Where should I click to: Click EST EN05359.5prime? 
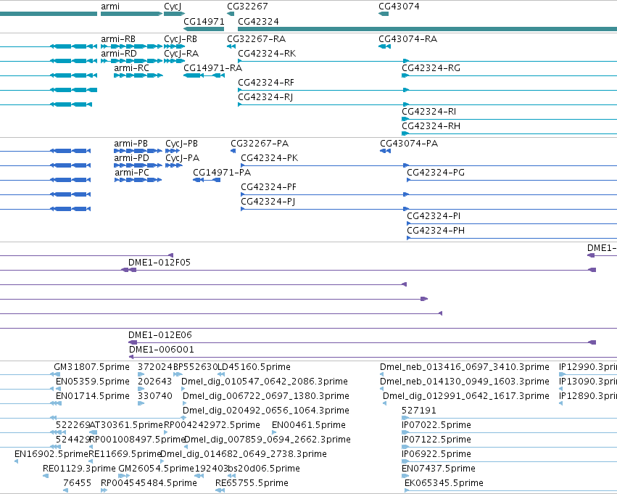(93, 382)
